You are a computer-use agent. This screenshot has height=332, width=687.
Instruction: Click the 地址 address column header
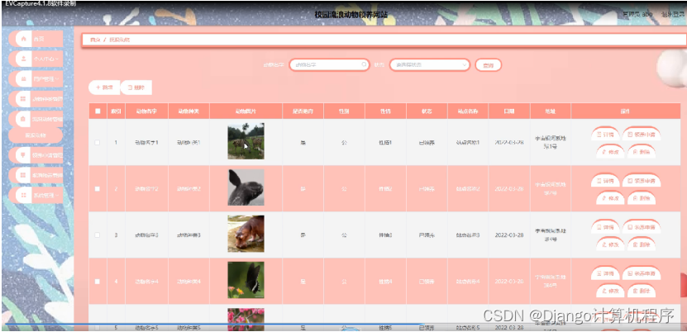pyautogui.click(x=551, y=111)
